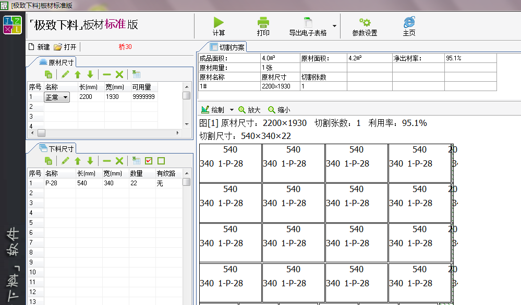
Task: Open the Homepage (主页) browser icon
Action: [x=409, y=22]
